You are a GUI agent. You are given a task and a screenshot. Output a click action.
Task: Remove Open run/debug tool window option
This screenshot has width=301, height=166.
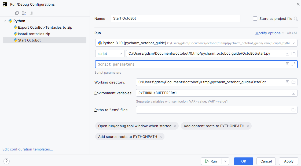tap(175, 126)
